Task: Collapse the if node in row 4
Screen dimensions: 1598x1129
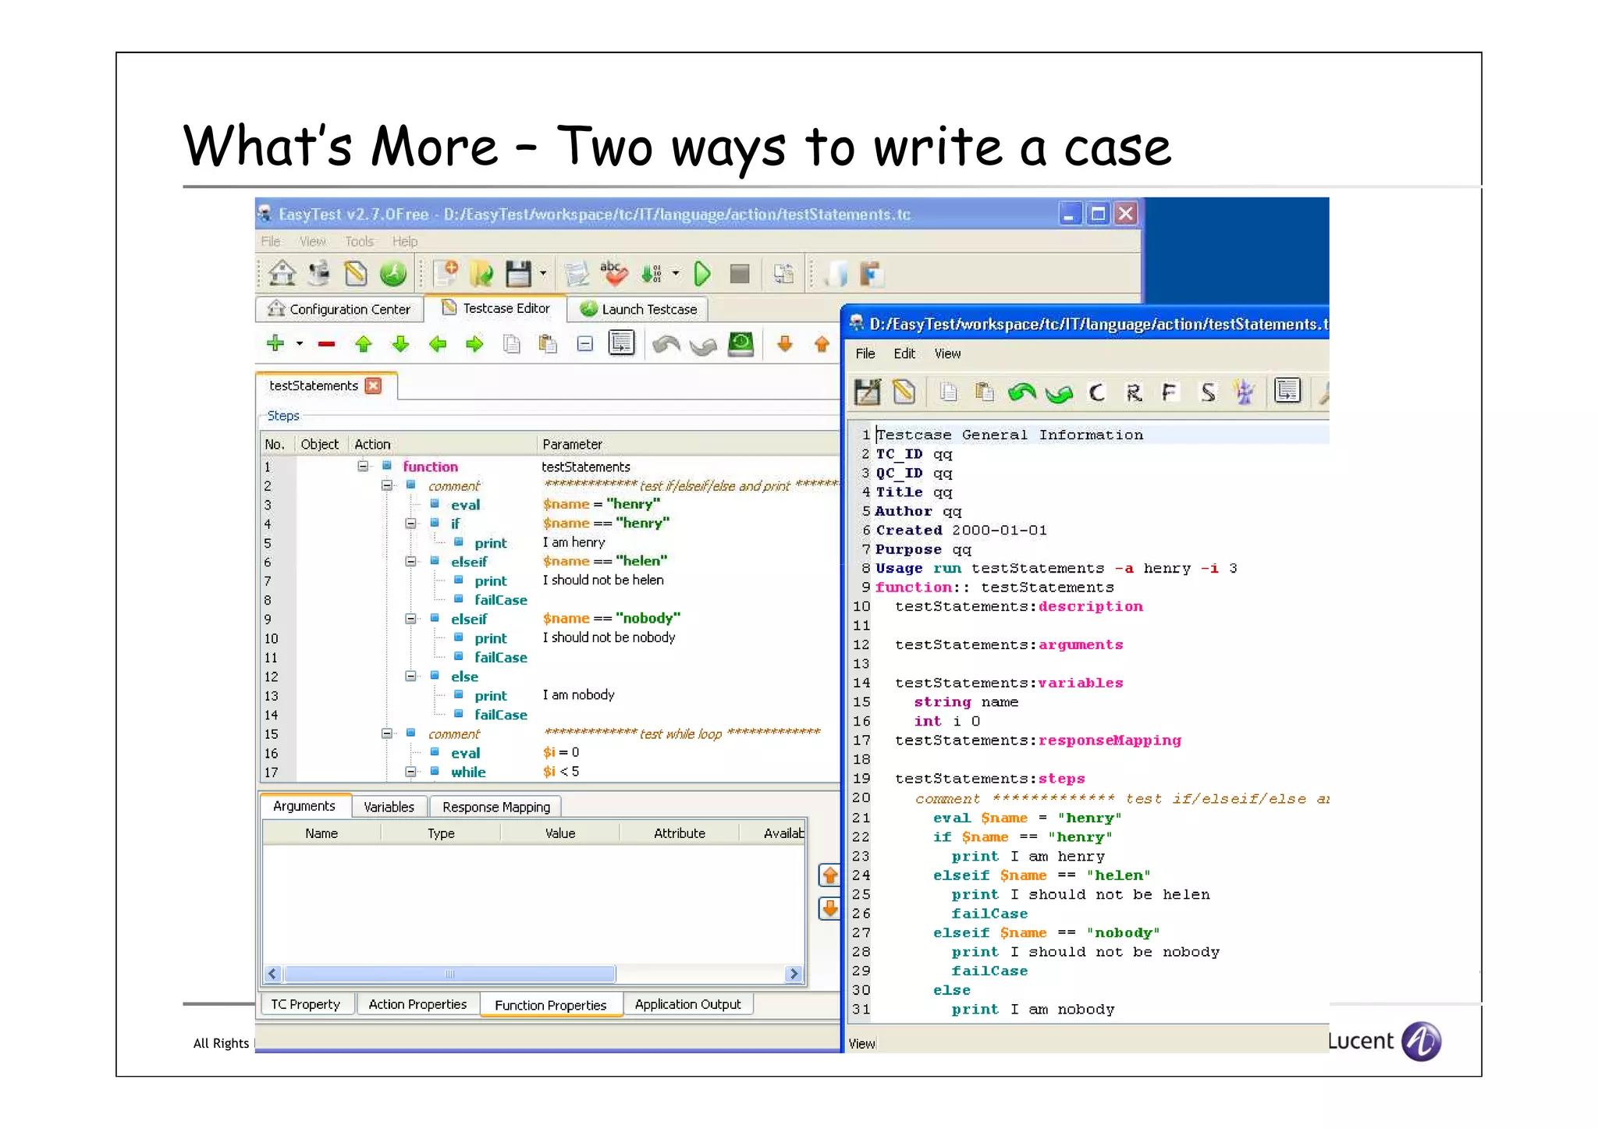Action: (x=410, y=523)
